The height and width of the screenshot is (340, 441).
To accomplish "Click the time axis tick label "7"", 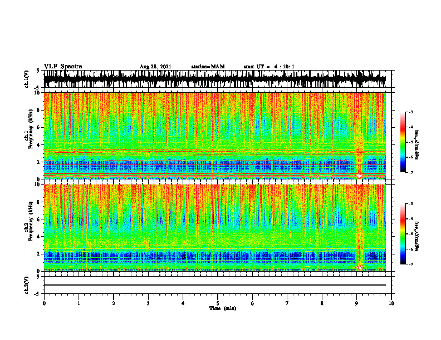I will click(287, 303).
